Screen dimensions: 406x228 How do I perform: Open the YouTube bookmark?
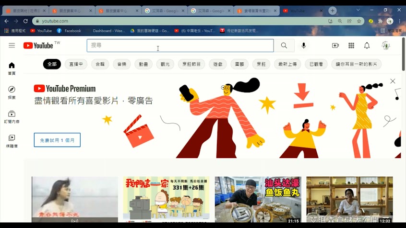tap(41, 31)
